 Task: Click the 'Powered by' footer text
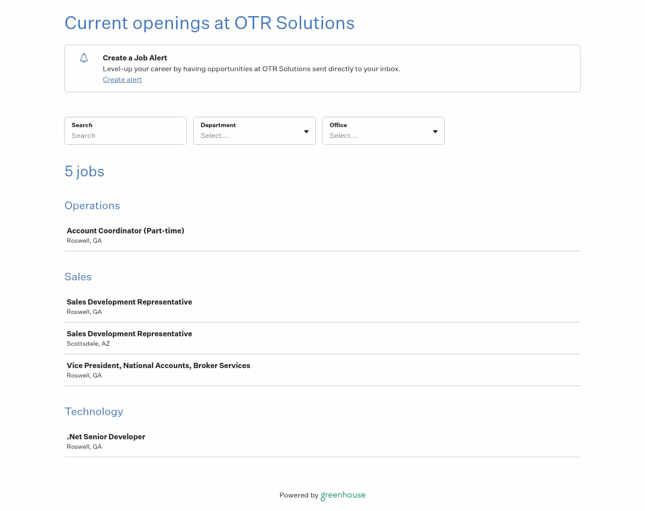299,495
